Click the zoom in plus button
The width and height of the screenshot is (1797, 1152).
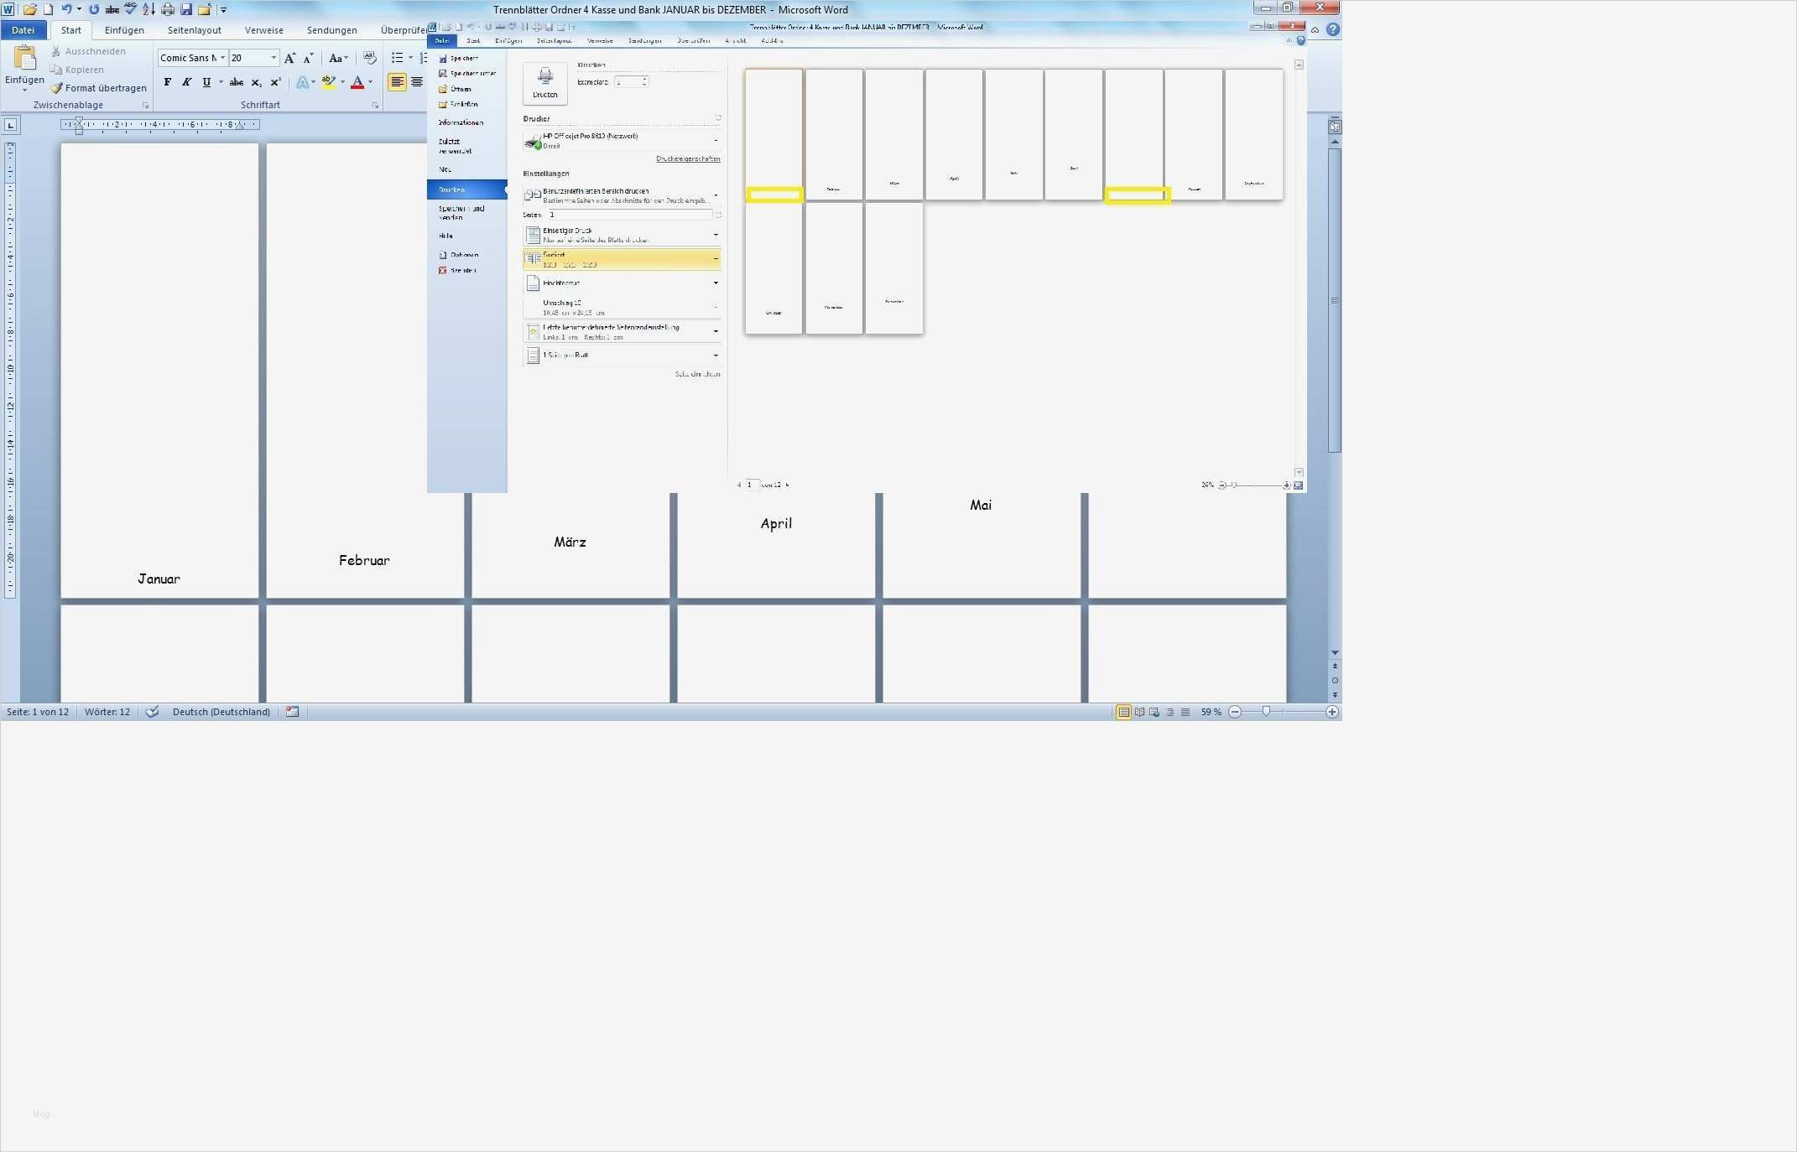click(x=1331, y=712)
